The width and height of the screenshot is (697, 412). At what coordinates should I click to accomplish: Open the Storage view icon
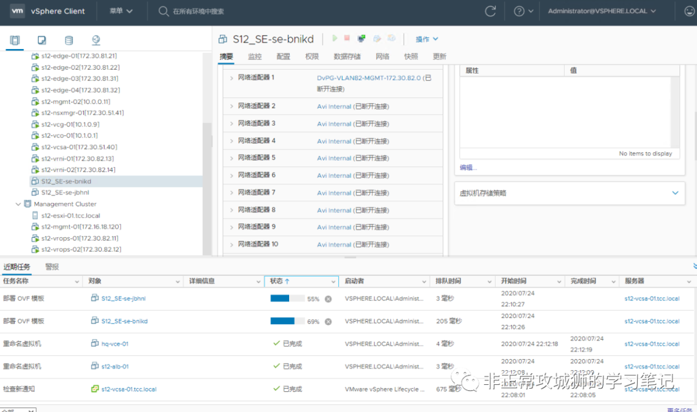pos(69,41)
